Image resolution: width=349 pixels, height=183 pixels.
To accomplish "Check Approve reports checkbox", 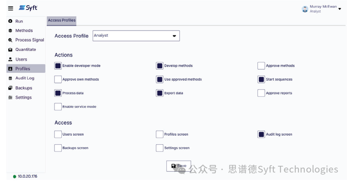I will [x=261, y=93].
